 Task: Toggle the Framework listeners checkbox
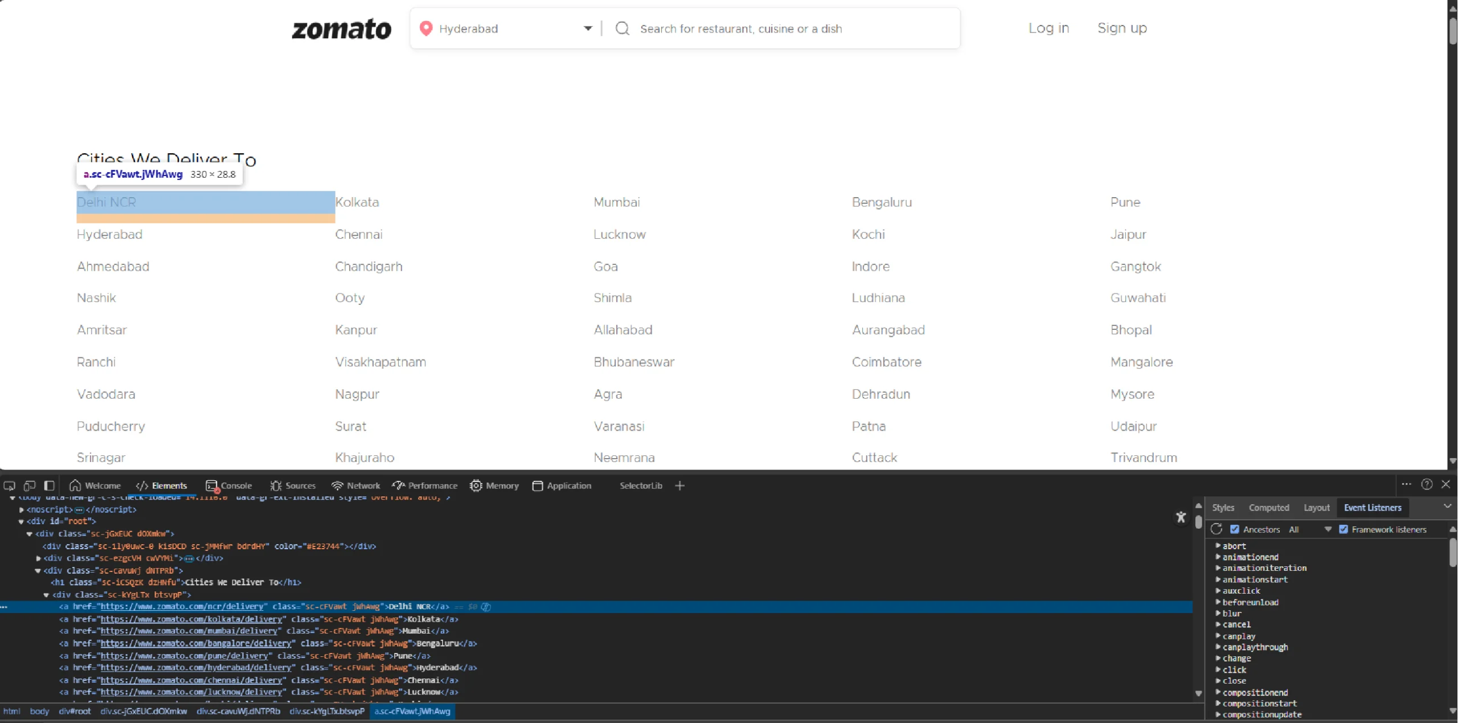point(1344,529)
